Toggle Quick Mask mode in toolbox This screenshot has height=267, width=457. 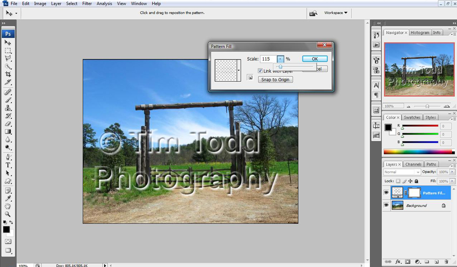(x=8, y=241)
